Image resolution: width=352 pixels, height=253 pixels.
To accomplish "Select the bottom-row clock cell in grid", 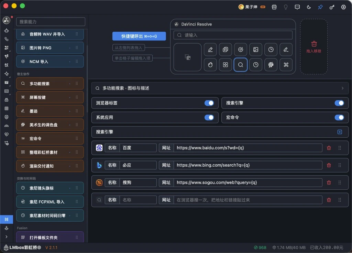I will pyautogui.click(x=256, y=65).
